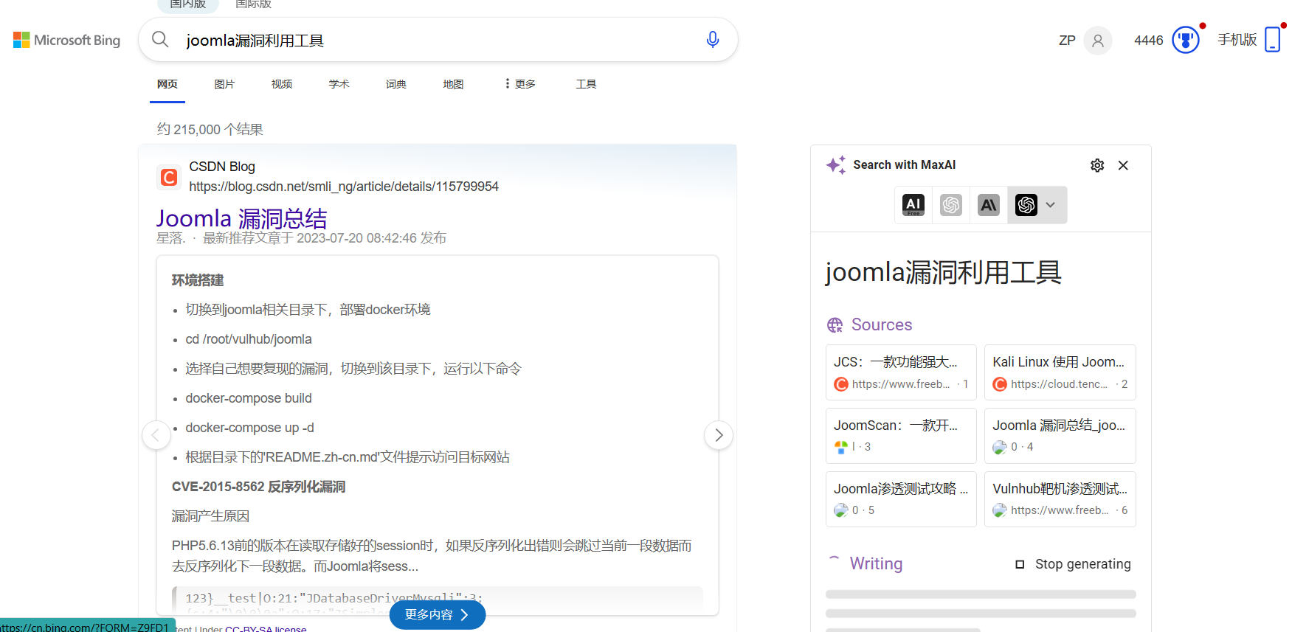Select the Anthropic model icon
The image size is (1292, 632).
pyautogui.click(x=989, y=205)
